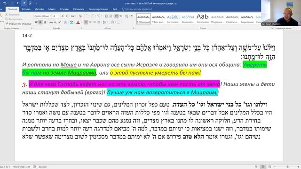Screen dimensions: 301x169
Task: Decrease indent icon
Action: [x=106, y=16]
